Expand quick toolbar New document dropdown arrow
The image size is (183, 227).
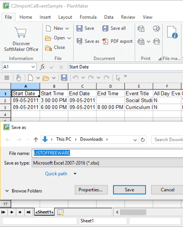(x=38, y=78)
